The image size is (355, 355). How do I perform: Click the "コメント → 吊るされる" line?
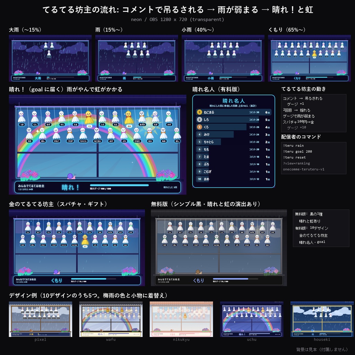303,98
